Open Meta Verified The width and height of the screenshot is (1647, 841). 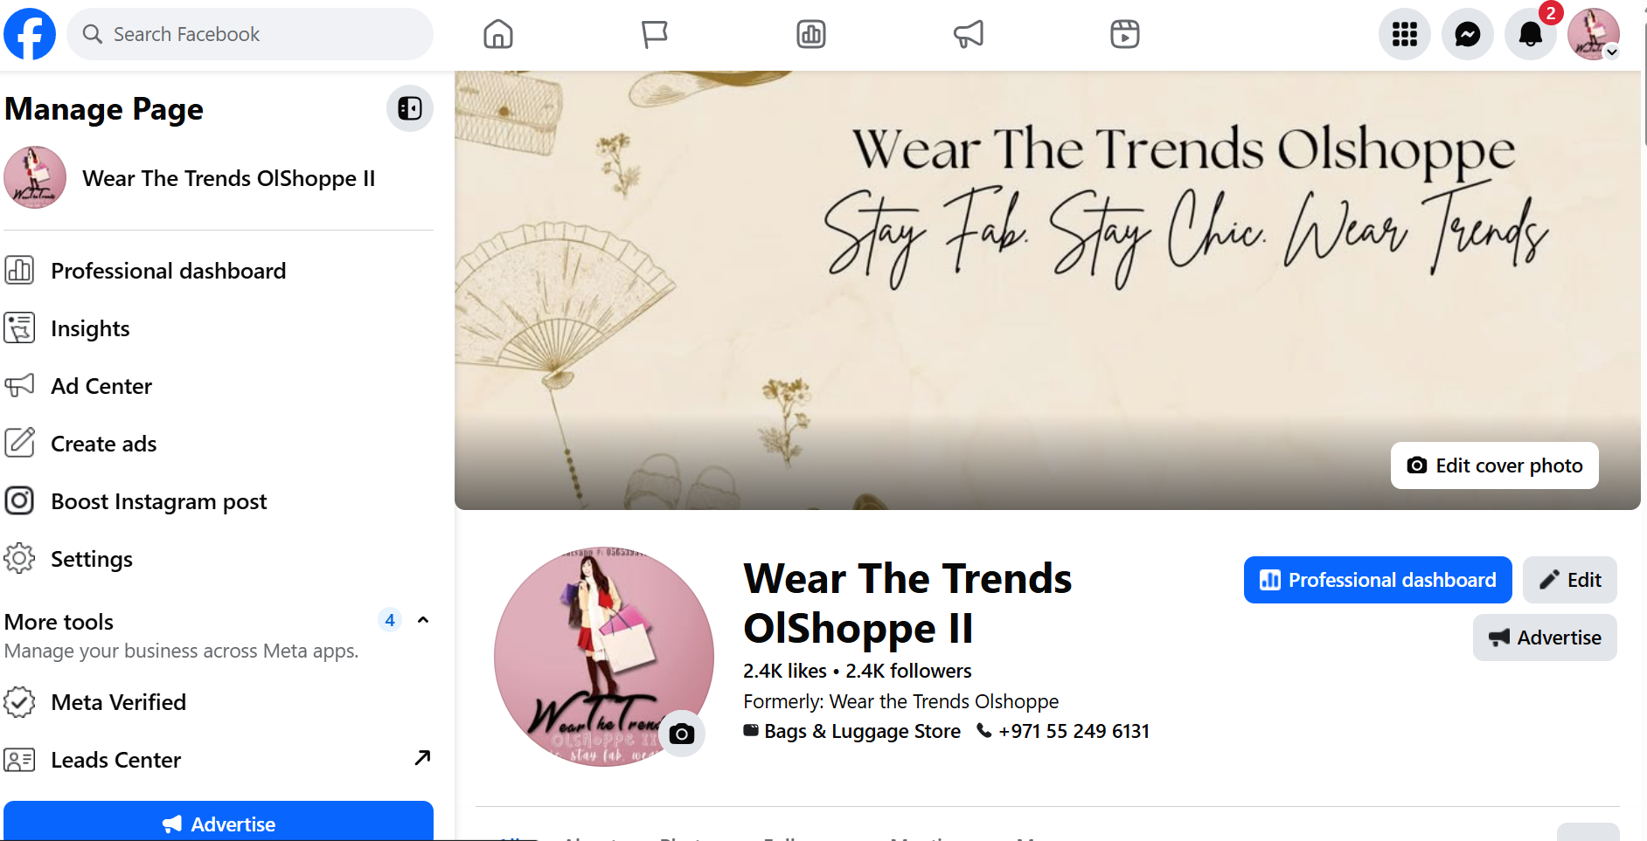pyautogui.click(x=219, y=702)
